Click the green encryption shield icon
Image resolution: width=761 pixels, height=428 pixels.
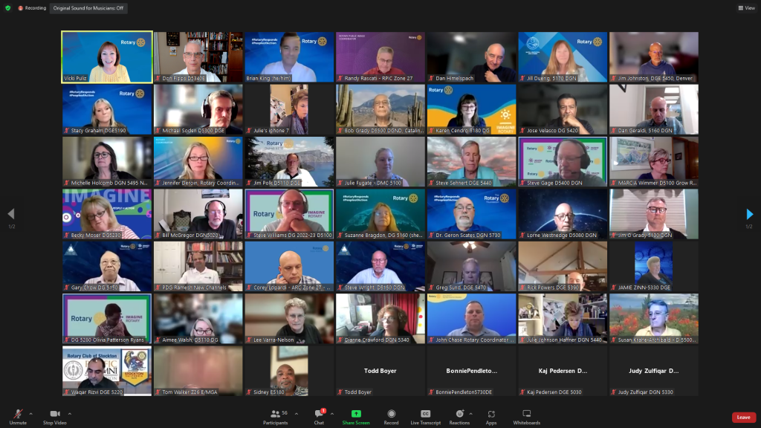tap(8, 8)
